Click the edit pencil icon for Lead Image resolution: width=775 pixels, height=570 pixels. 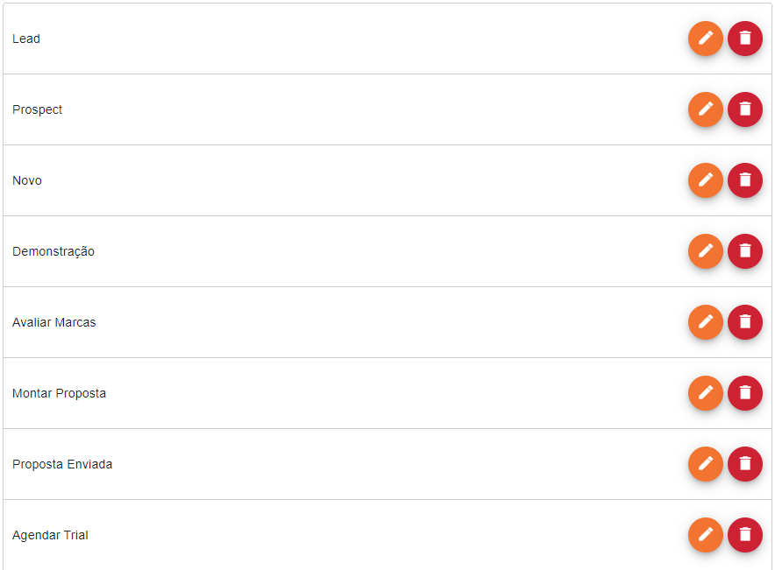click(x=706, y=39)
